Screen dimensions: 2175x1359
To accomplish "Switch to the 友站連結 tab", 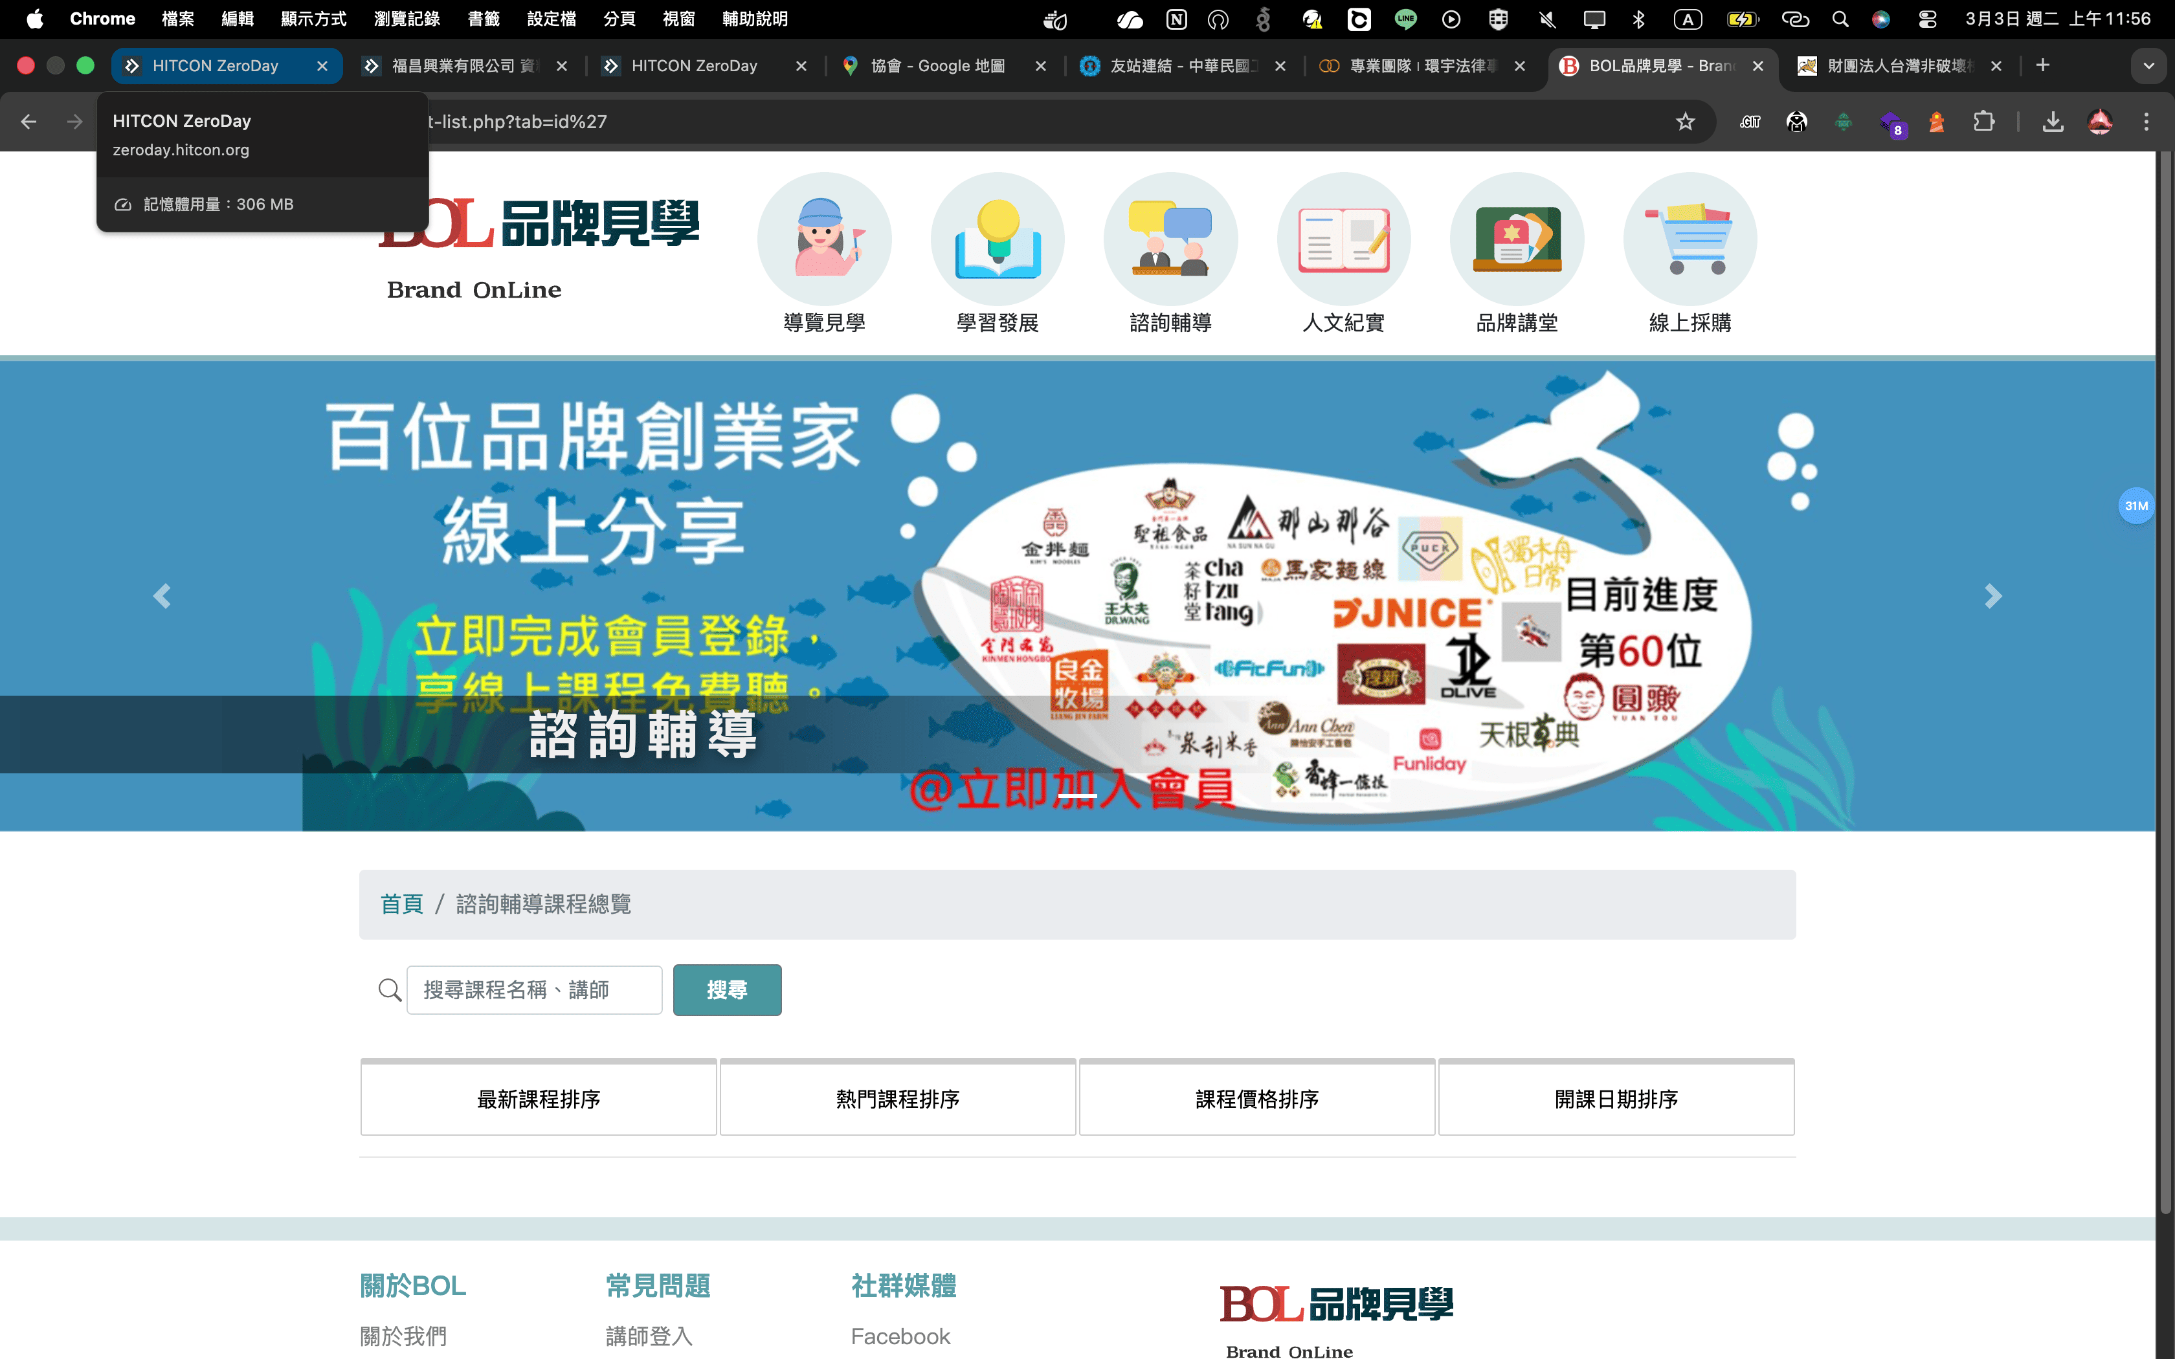I will tap(1183, 65).
